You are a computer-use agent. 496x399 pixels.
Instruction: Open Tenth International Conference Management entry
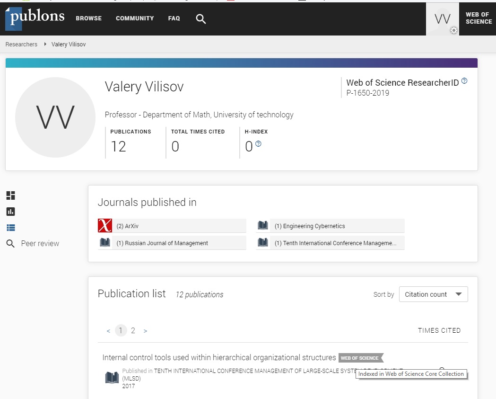pyautogui.click(x=330, y=243)
